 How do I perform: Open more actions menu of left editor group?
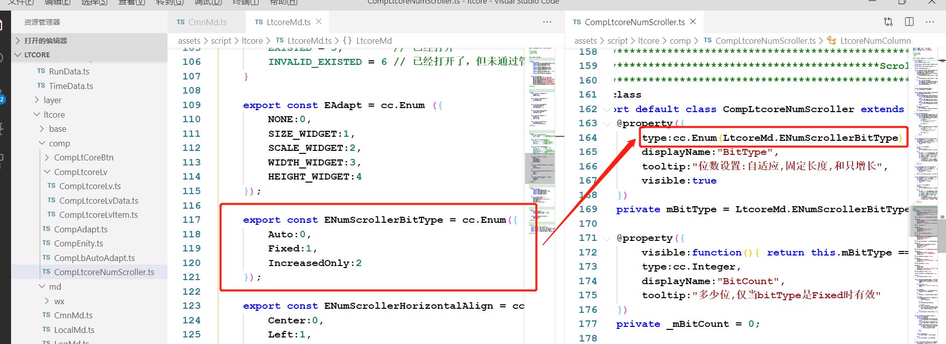point(547,22)
